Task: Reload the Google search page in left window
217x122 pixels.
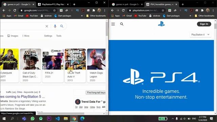Action: pos(15,11)
